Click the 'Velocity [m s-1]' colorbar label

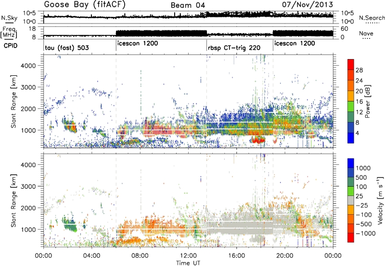[x=380, y=200]
